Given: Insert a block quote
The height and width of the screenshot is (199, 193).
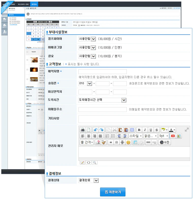Looking at the screenshot, I should click(111, 143).
